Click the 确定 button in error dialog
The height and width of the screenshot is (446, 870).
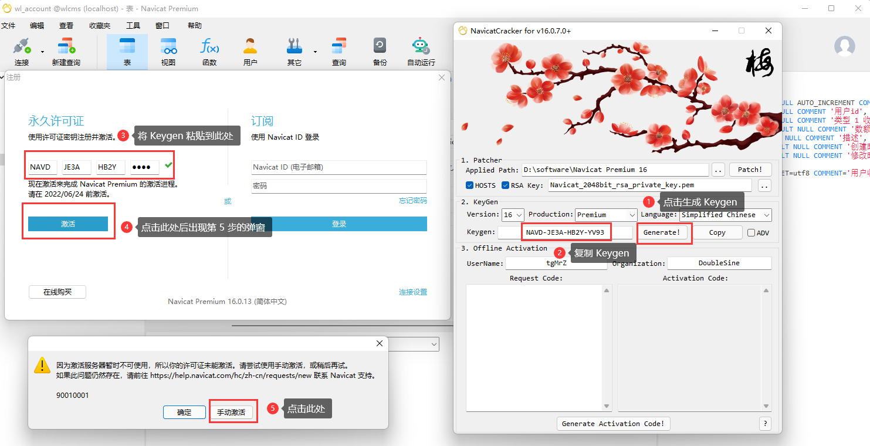tap(184, 413)
